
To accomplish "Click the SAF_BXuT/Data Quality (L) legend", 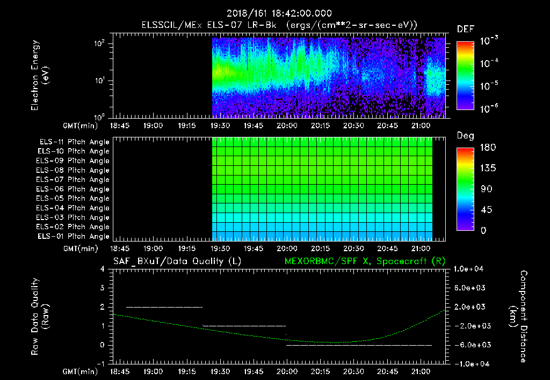I will [x=177, y=261].
